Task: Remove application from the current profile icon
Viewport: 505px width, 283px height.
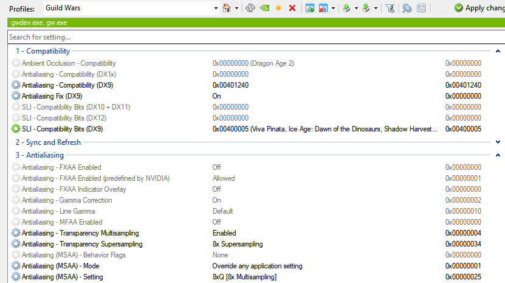Action: click(323, 8)
